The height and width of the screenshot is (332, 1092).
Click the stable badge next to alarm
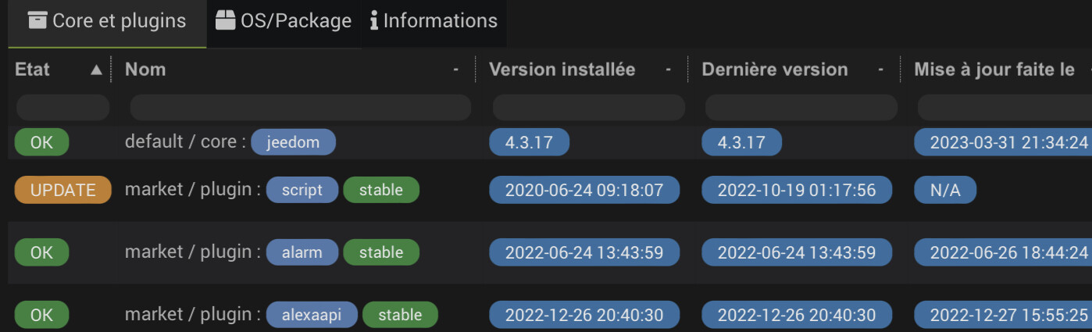[x=381, y=252]
